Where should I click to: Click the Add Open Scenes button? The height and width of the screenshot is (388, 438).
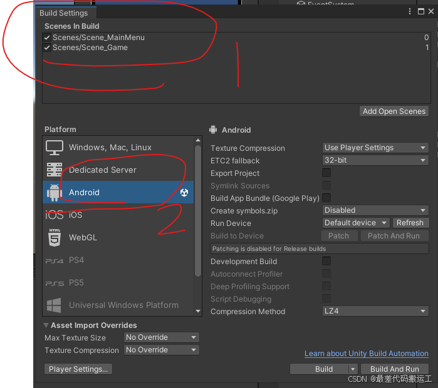point(394,111)
